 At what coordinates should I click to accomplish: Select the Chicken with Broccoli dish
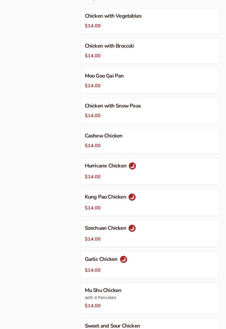109,46
